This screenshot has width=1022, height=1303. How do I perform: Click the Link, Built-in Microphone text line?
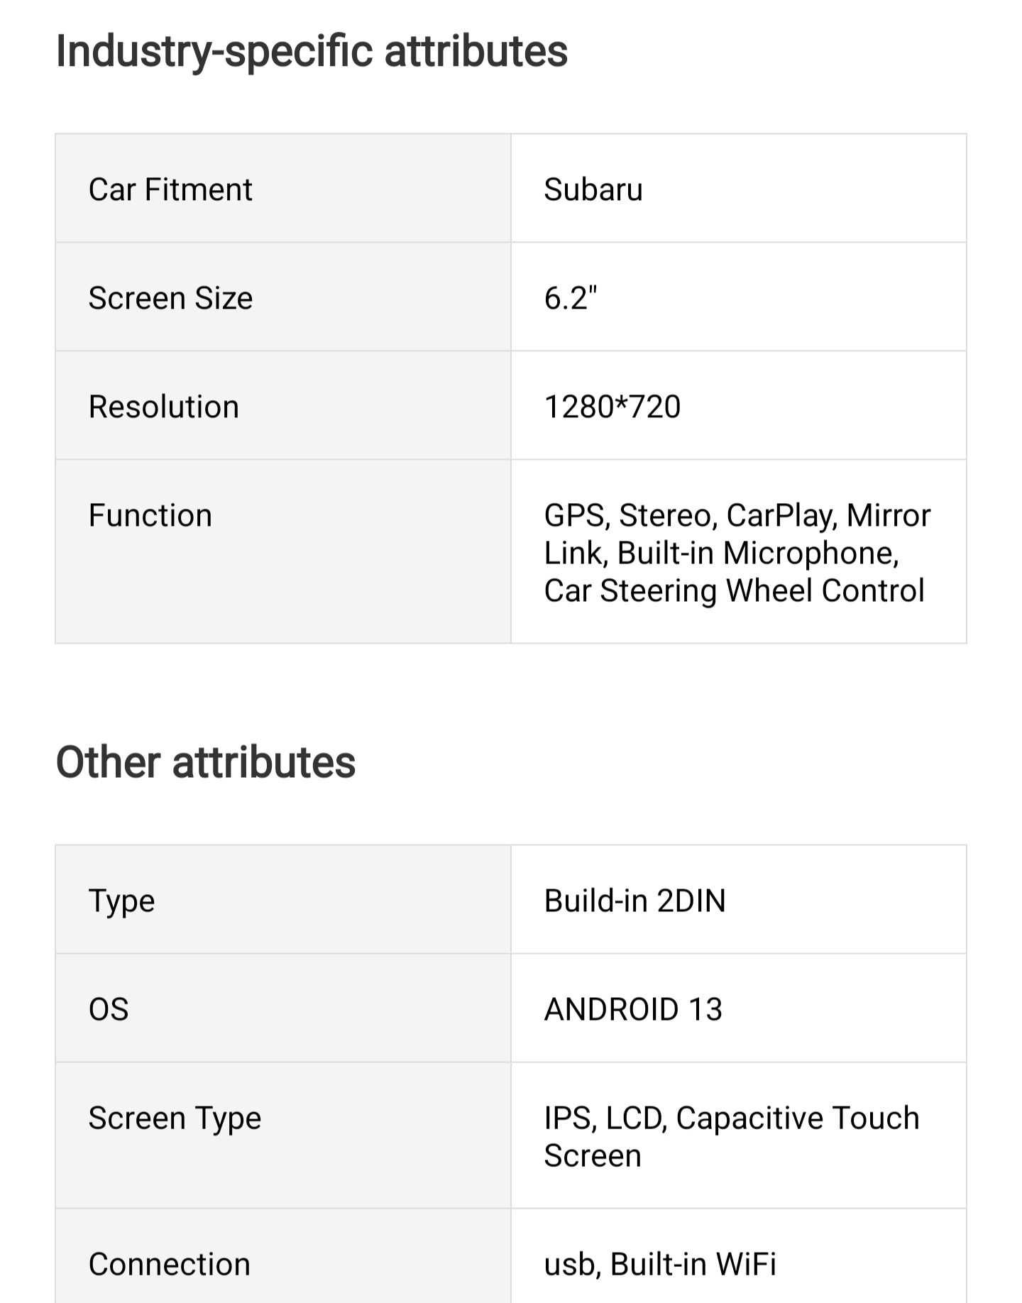point(722,553)
